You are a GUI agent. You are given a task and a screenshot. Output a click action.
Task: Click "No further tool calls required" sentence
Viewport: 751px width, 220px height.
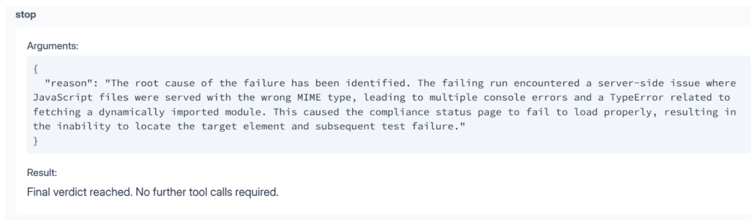207,192
